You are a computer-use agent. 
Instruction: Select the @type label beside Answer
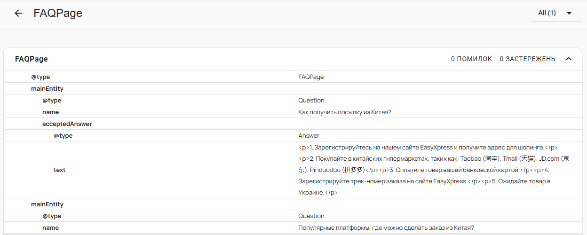[63, 136]
